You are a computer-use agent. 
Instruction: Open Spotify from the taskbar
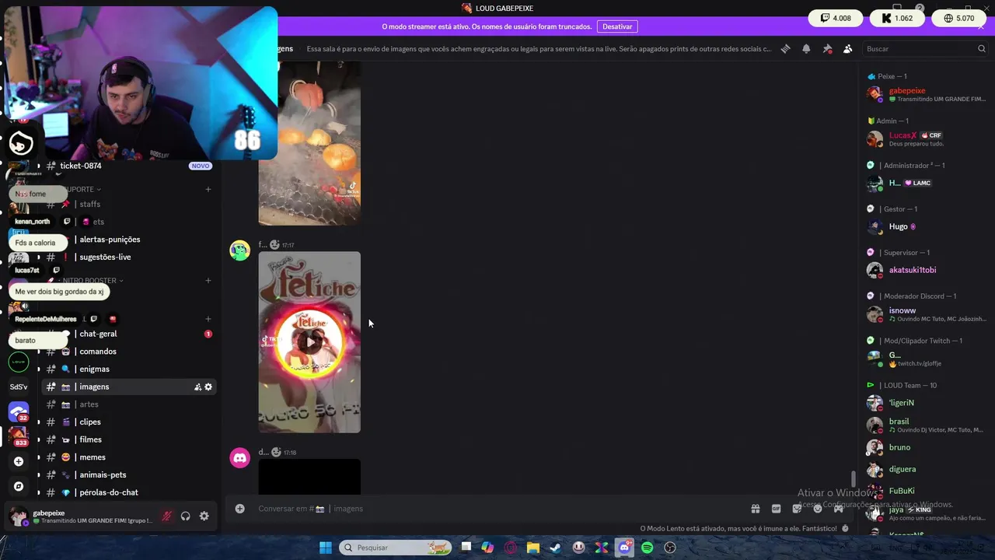[x=647, y=548]
